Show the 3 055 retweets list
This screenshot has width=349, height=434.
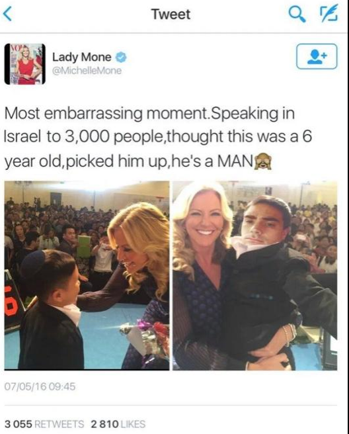click(x=44, y=424)
